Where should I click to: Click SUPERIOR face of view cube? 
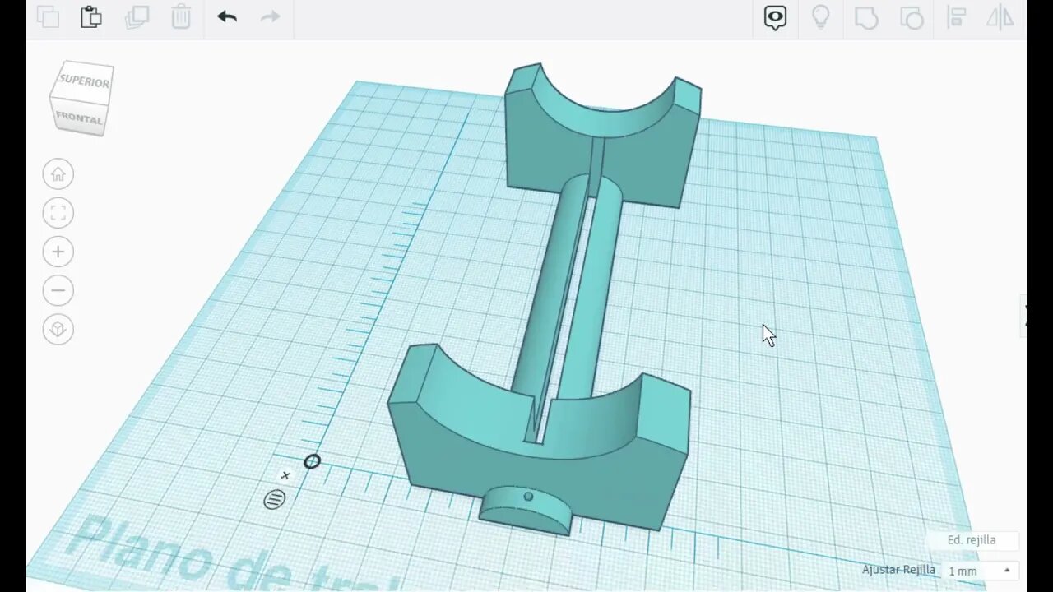(84, 81)
